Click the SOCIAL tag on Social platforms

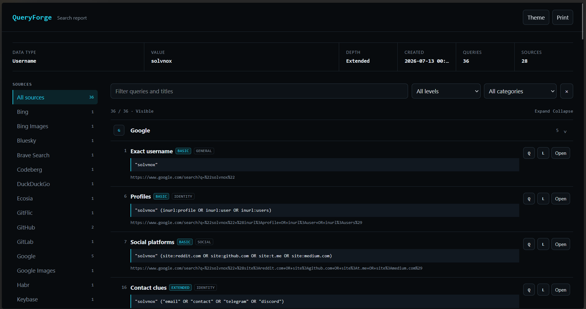click(x=204, y=242)
